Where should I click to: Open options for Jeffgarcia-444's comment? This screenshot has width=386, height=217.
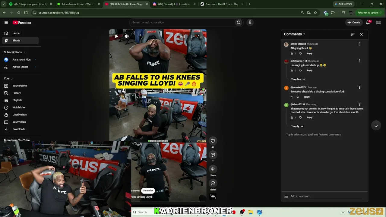tap(359, 61)
